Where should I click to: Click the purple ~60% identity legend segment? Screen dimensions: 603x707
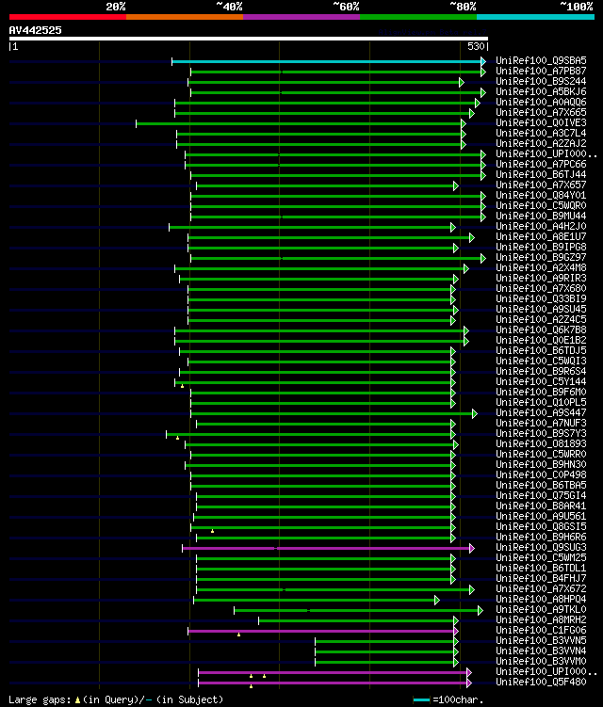click(x=301, y=17)
